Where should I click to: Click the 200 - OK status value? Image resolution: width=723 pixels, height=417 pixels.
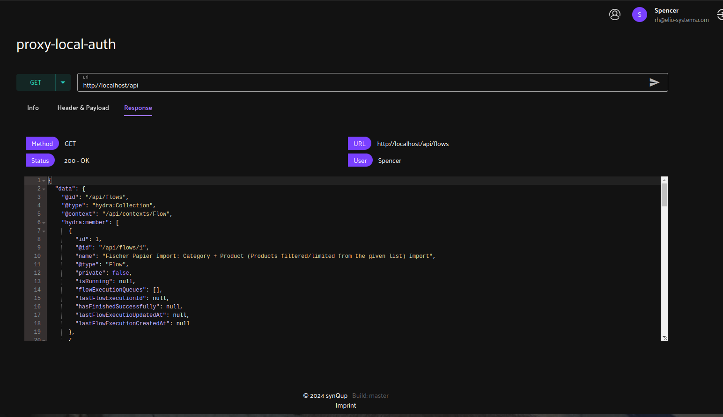click(x=77, y=161)
